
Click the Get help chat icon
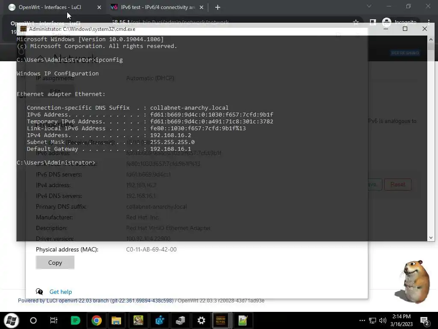39,292
